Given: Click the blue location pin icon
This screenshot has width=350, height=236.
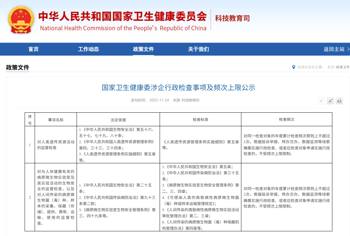Looking at the screenshot, I should (x=294, y=67).
